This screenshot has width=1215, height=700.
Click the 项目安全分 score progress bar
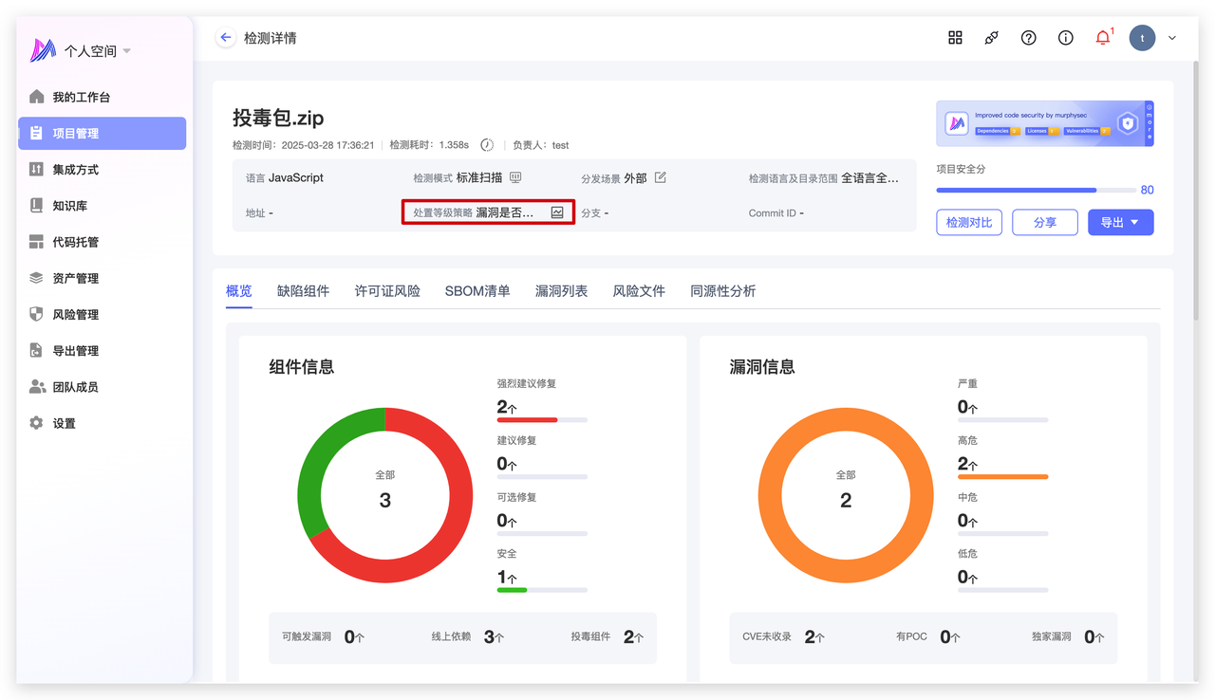(x=1035, y=190)
